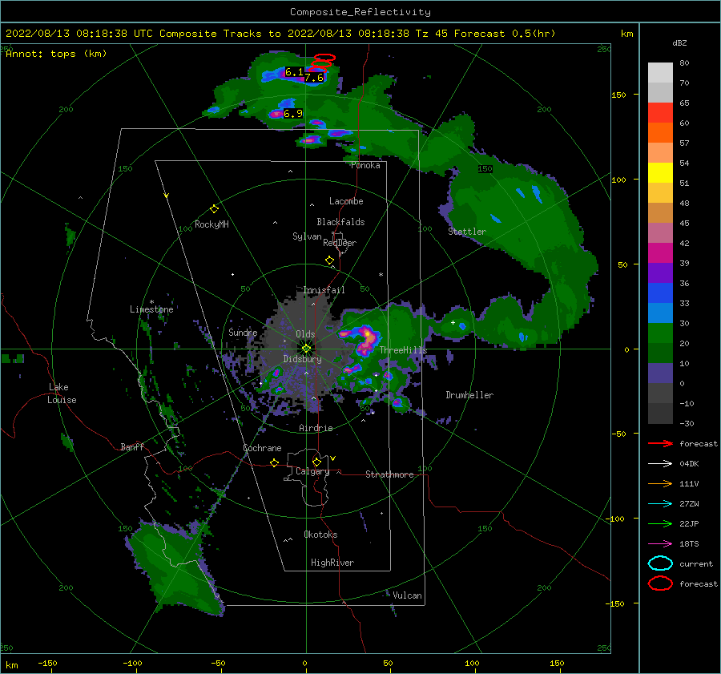Click the intense storm core west of ThreeHills

click(x=366, y=340)
